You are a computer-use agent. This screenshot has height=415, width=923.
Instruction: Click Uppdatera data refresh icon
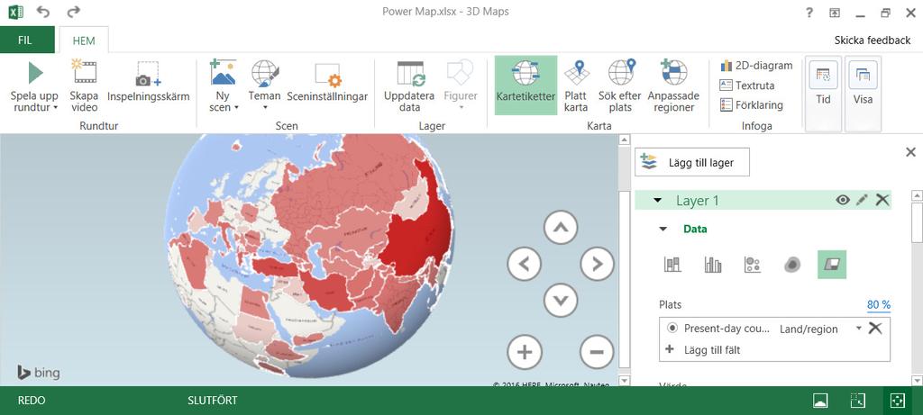(x=411, y=74)
